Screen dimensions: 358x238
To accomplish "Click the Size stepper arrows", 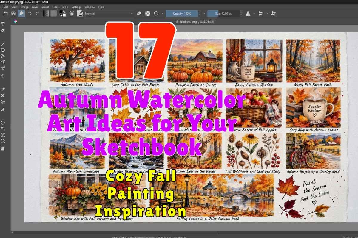I will point(241,13).
